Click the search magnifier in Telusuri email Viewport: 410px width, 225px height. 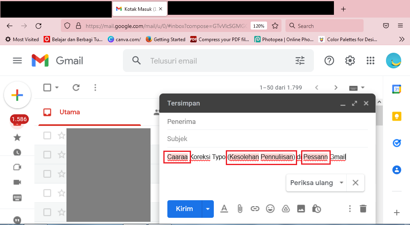click(136, 61)
